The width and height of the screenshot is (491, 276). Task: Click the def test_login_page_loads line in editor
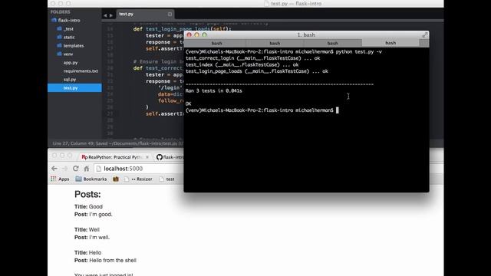pyautogui.click(x=182, y=29)
